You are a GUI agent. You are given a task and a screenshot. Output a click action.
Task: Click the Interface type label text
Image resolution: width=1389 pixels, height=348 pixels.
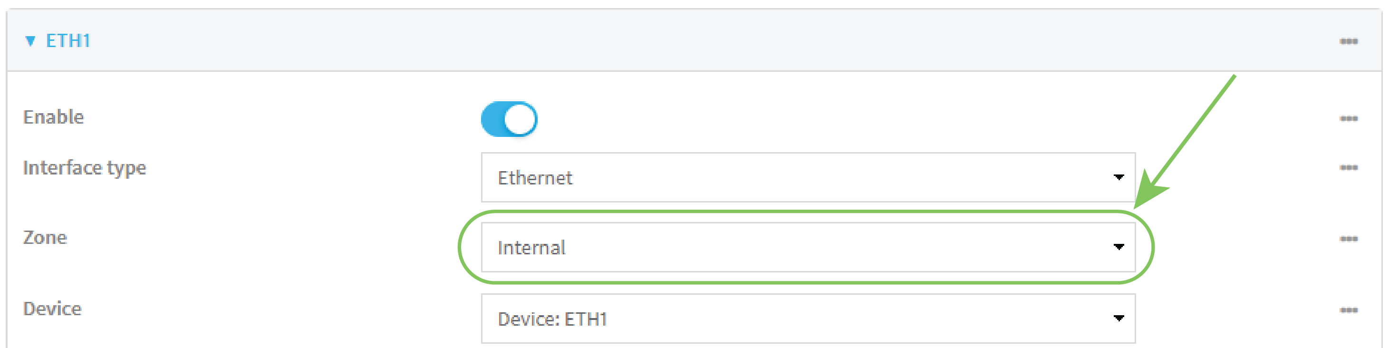tap(84, 168)
